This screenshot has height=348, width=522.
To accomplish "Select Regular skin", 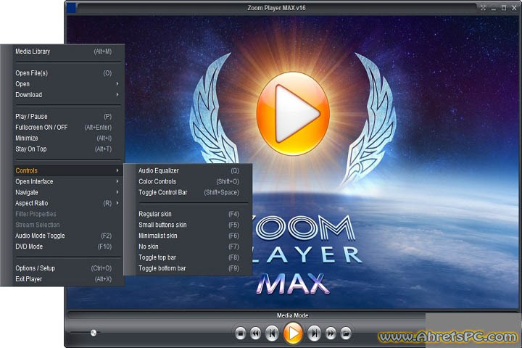I will point(193,214).
